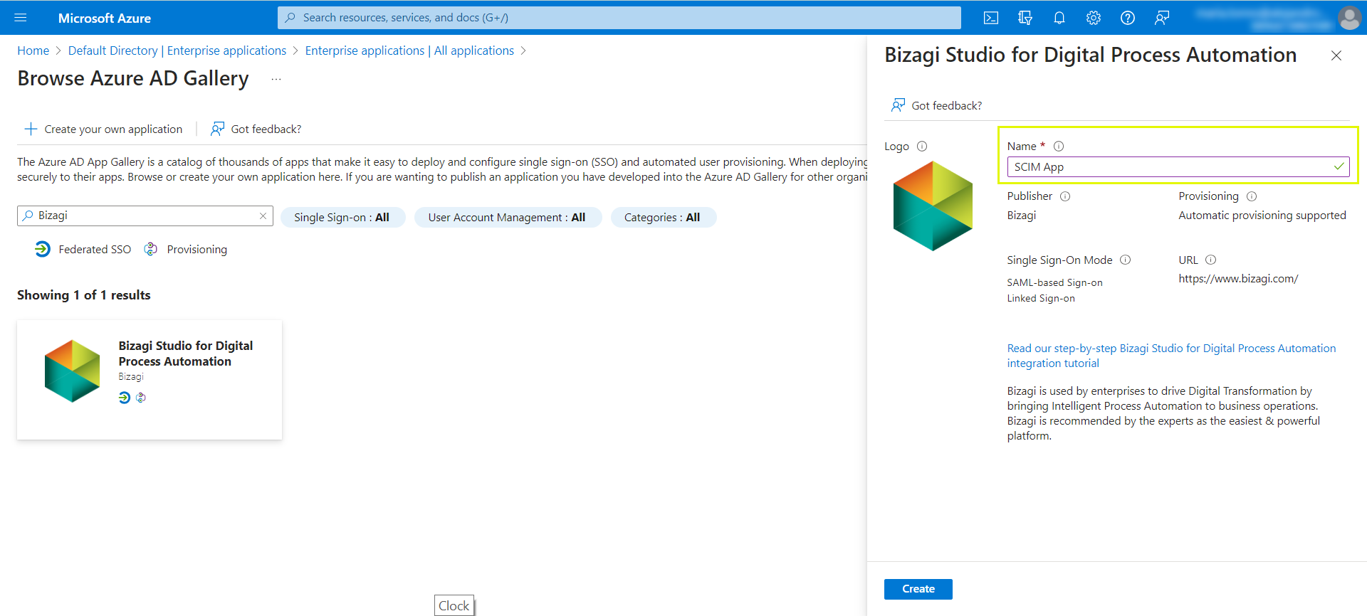Show info tooltip for Single Sign-On Mode

pyautogui.click(x=1126, y=260)
